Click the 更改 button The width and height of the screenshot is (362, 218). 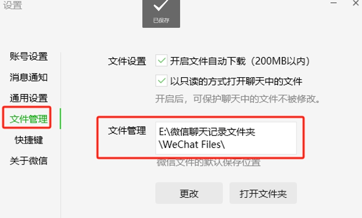189,193
